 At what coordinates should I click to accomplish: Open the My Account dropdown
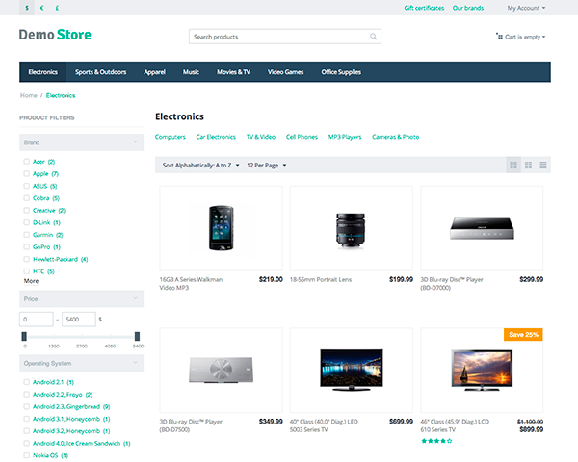point(526,8)
